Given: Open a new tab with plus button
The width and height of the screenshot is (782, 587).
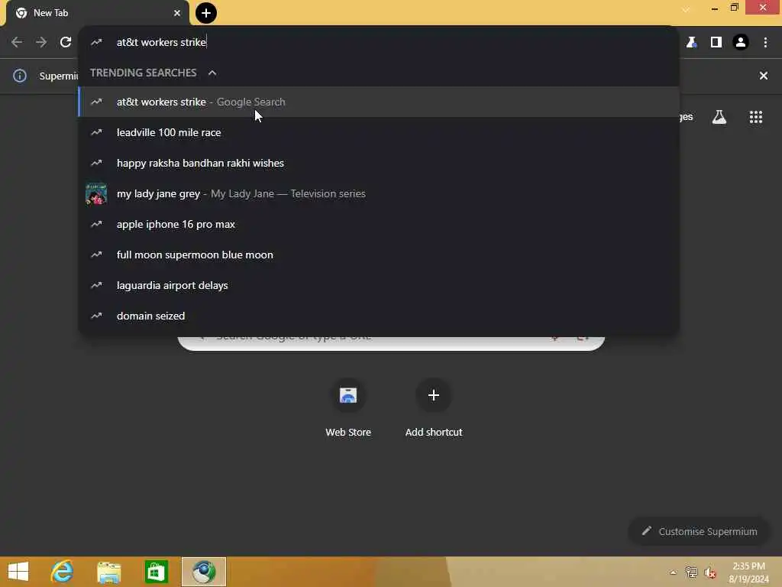Looking at the screenshot, I should [x=206, y=13].
